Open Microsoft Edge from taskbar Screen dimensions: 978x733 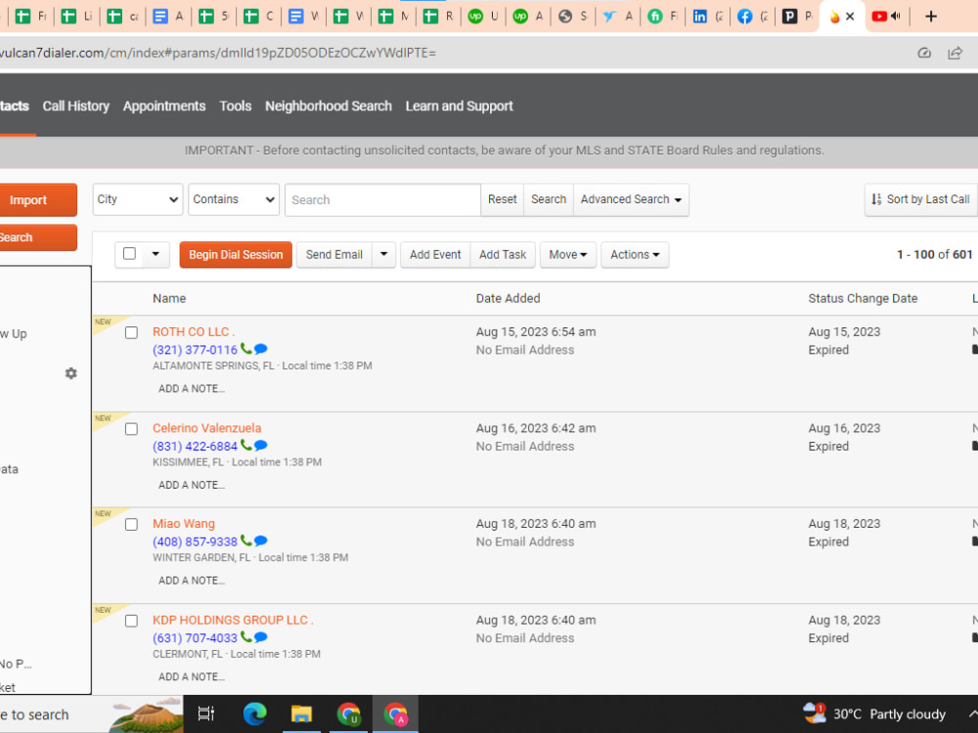[254, 713]
